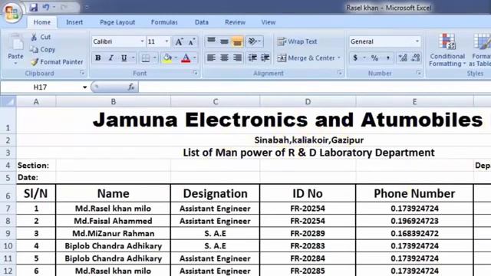Screen dimensions: 491x276
Task: Apply yellow Fill Color
Action: [x=167, y=58]
